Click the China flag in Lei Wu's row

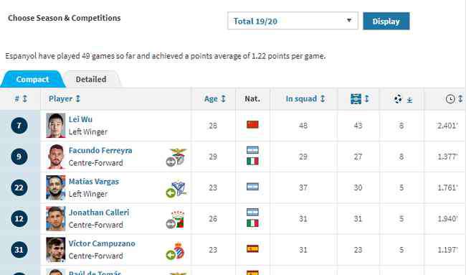click(252, 124)
